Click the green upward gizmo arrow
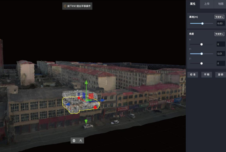 [87, 83]
